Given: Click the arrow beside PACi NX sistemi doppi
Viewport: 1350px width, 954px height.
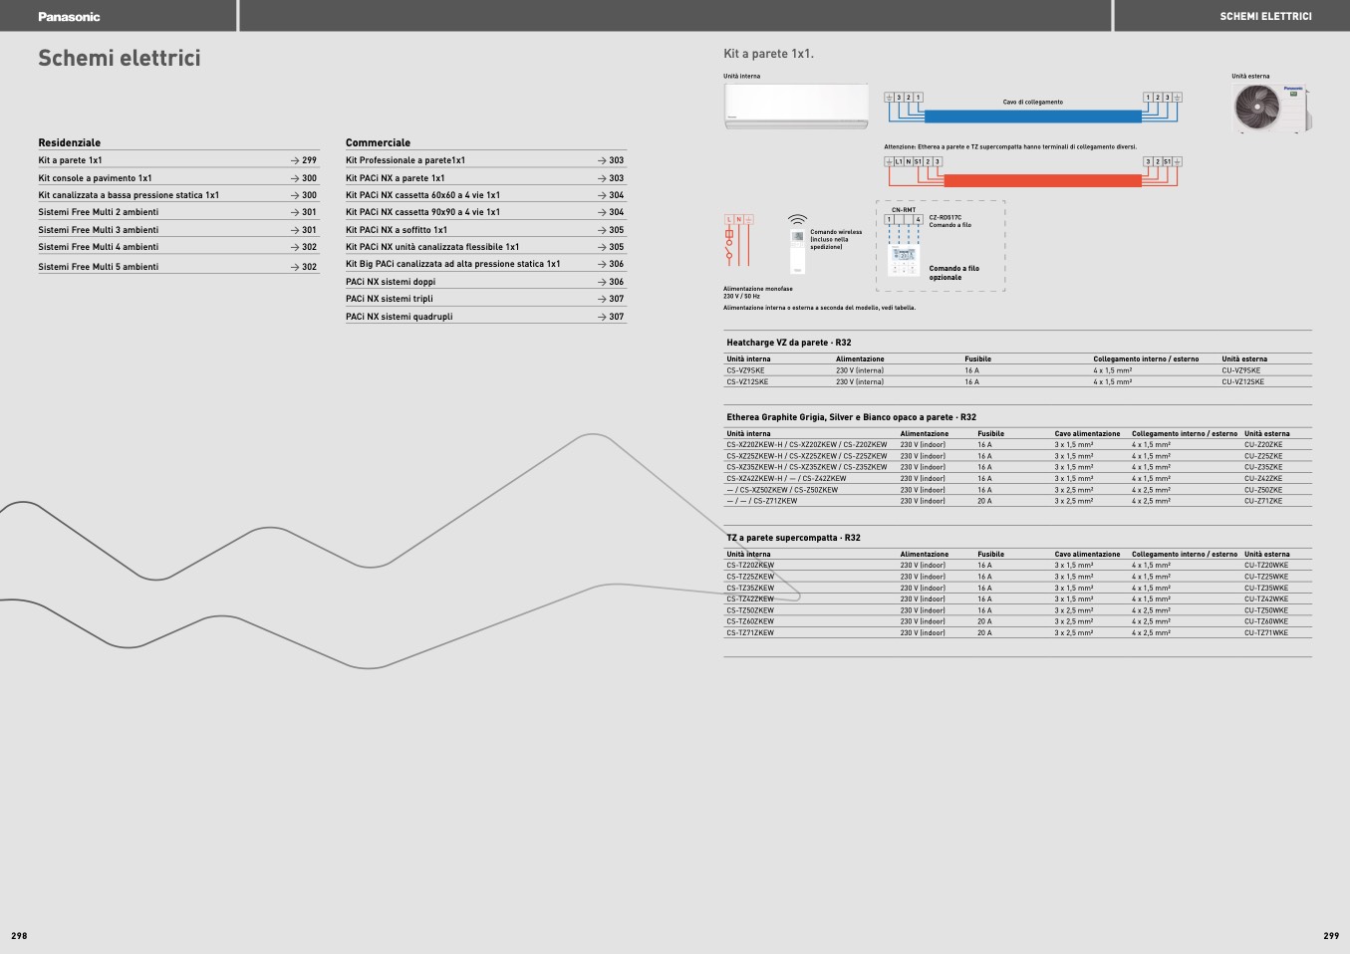Looking at the screenshot, I should click(x=602, y=282).
